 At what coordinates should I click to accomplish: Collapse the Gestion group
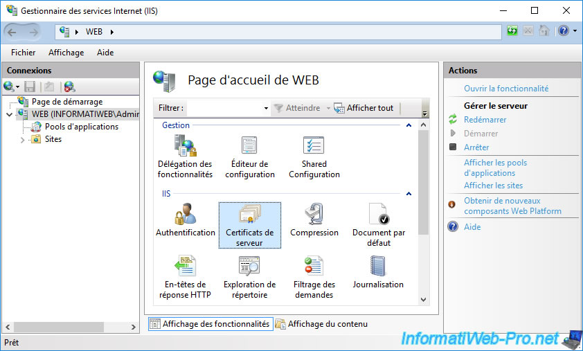[x=409, y=125]
